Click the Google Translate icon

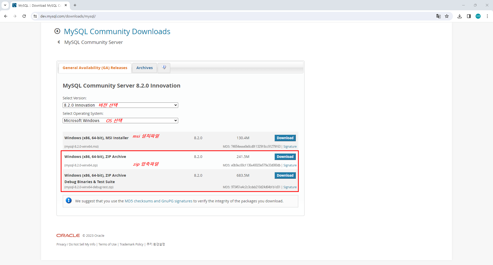439,16
